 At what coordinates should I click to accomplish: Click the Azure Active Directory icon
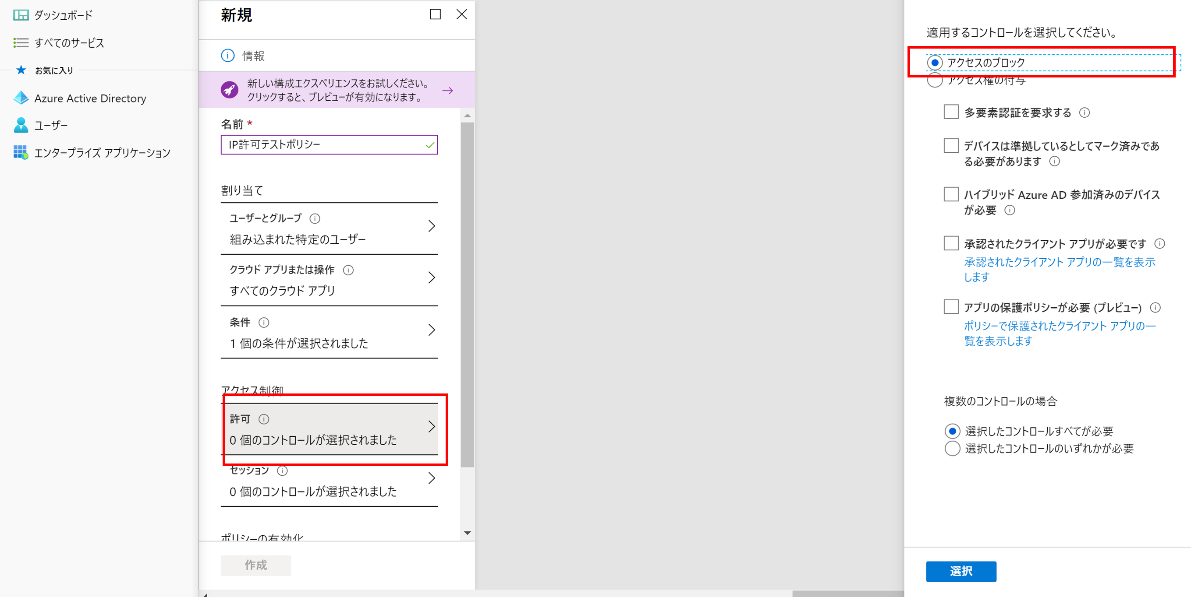point(21,98)
